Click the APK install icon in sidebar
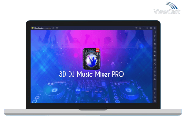This screenshot has width=184, height=126. (x=155, y=60)
